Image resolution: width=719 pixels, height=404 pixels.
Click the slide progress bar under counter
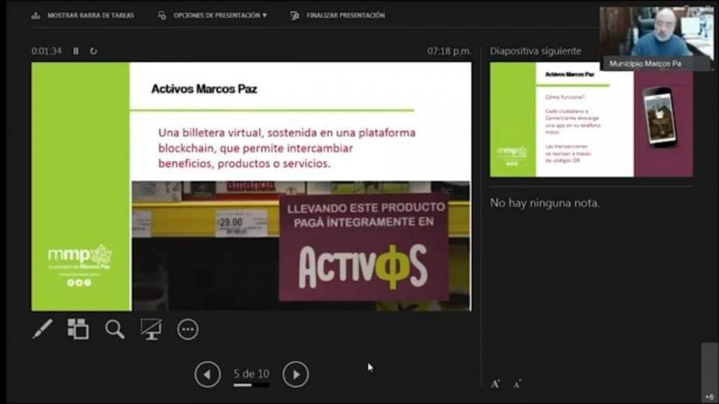[252, 385]
